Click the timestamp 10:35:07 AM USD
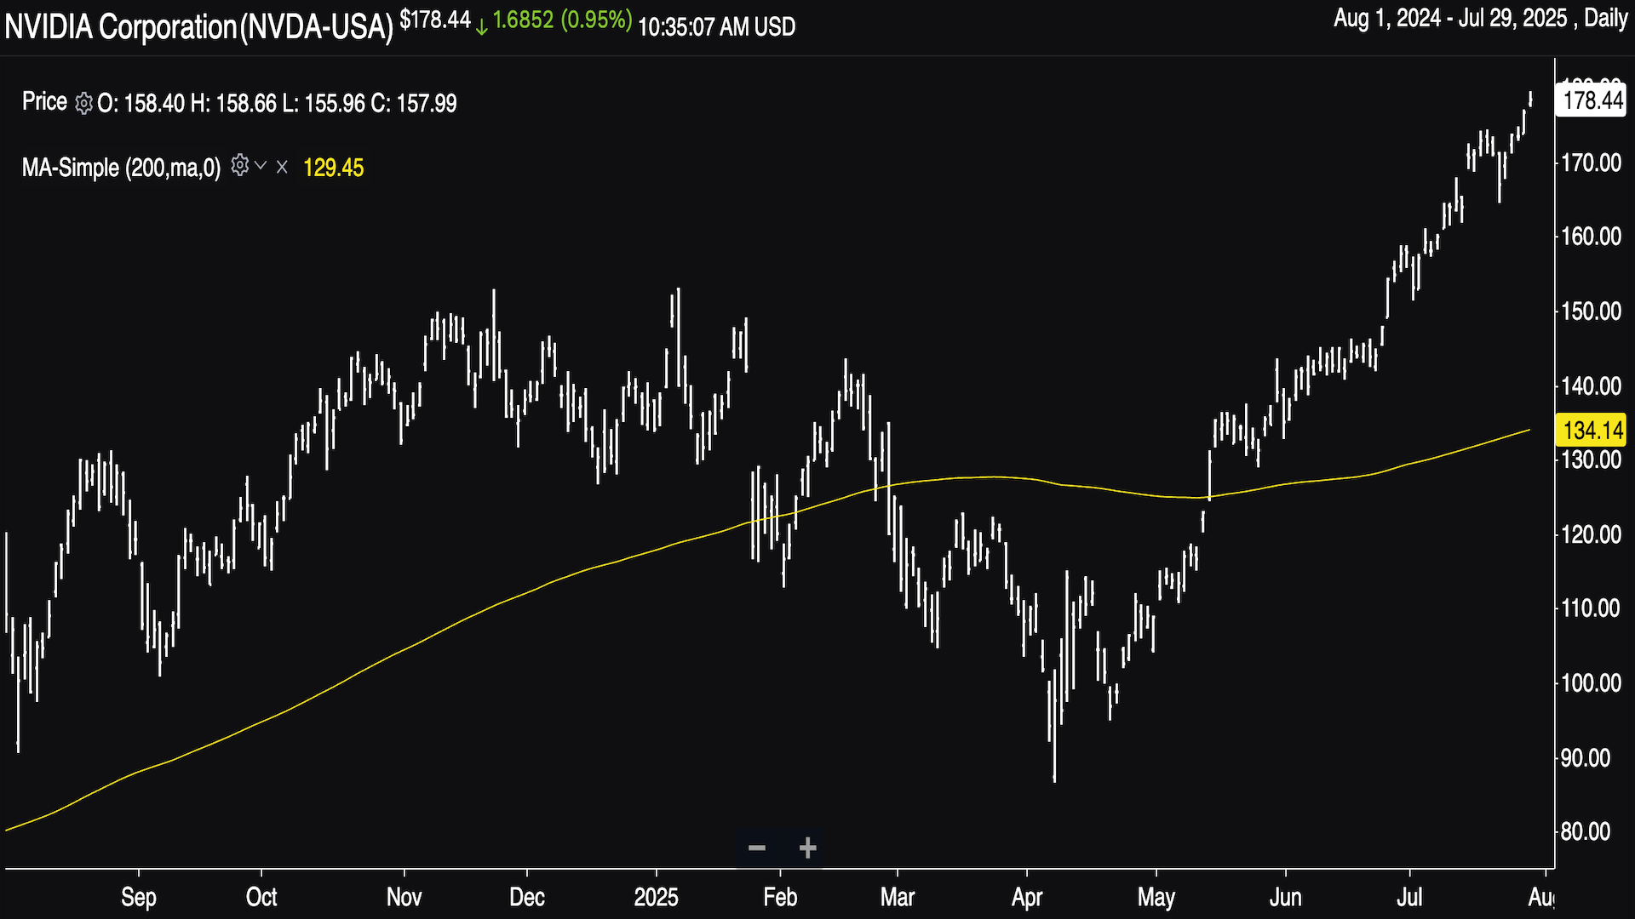Viewport: 1635px width, 919px height. pos(717,27)
